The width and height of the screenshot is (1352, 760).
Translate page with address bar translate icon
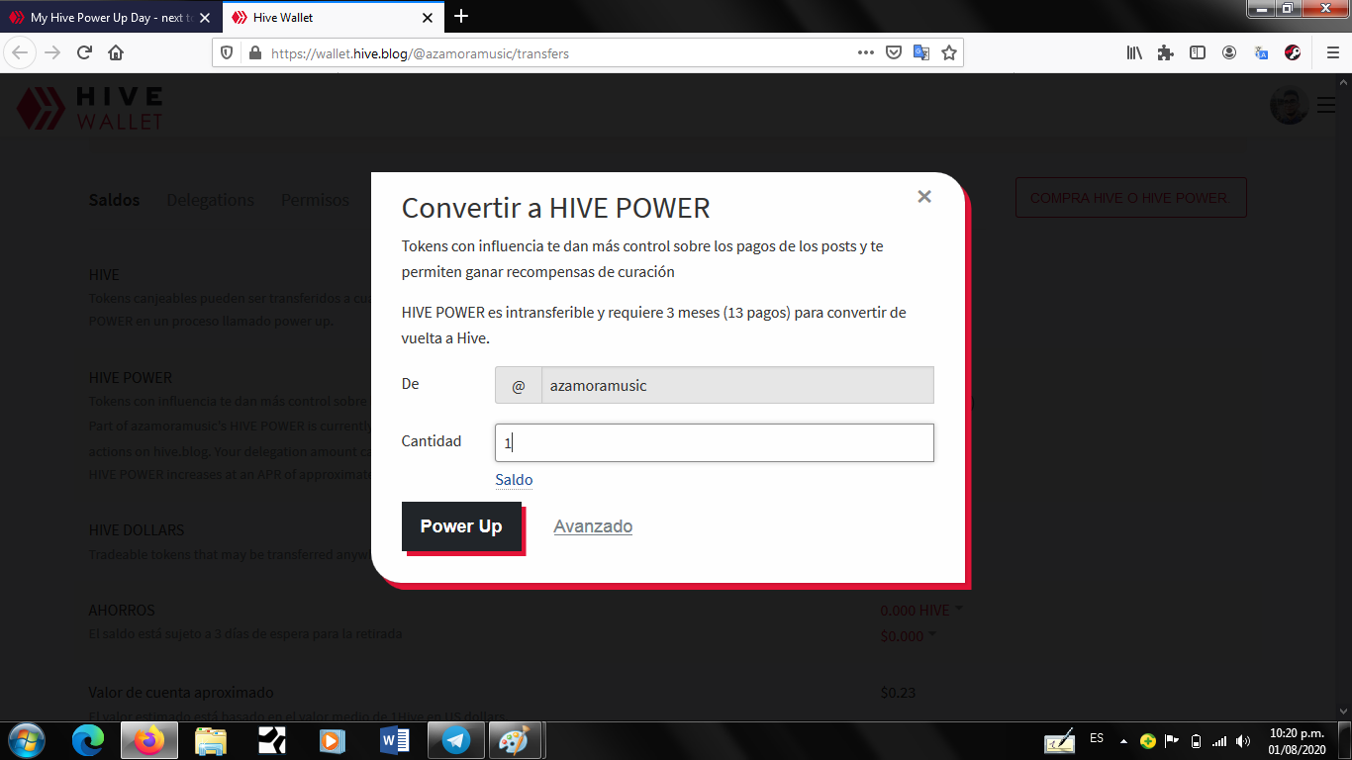click(x=920, y=53)
